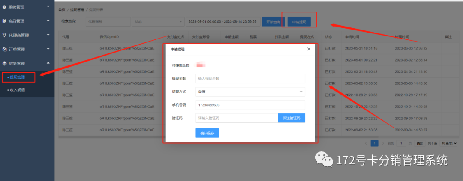This screenshot has width=463, height=181.
Task: Close the 申请提现 dialog with the X
Action: [x=309, y=49]
